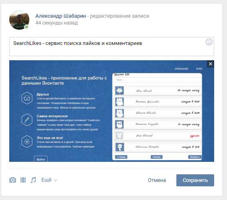Click the Друзья hexagon icon in preview
The height and width of the screenshot is (200, 227).
click(x=27, y=98)
